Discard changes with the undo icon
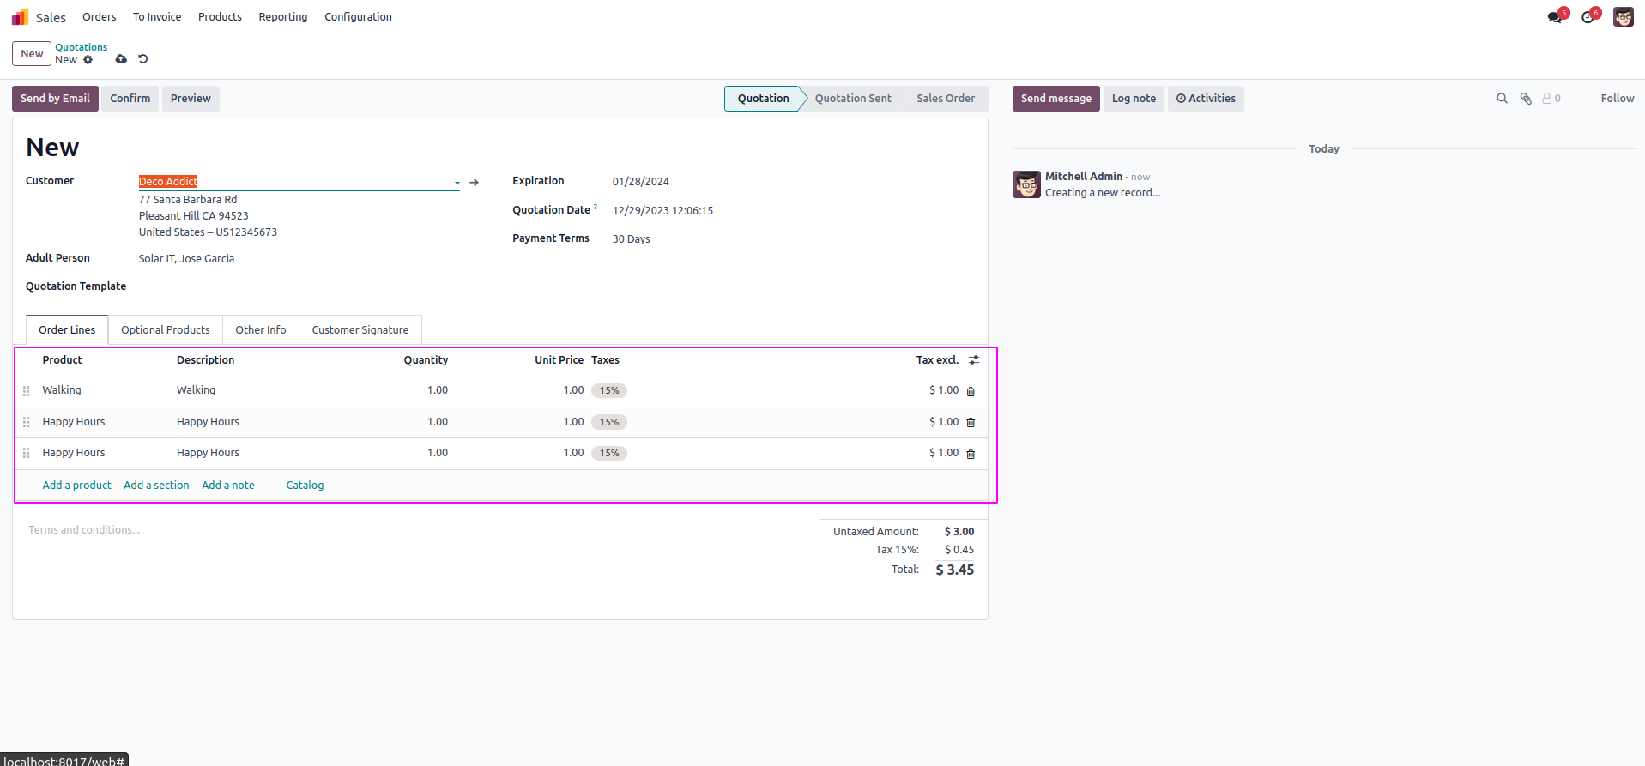 pyautogui.click(x=143, y=59)
